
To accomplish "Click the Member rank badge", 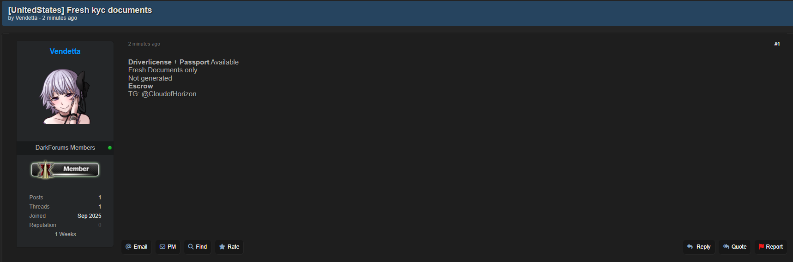I will (x=65, y=169).
